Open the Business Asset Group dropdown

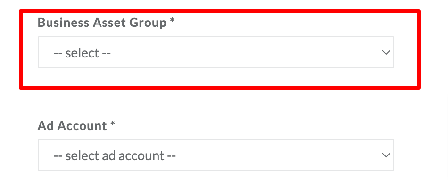pyautogui.click(x=216, y=52)
